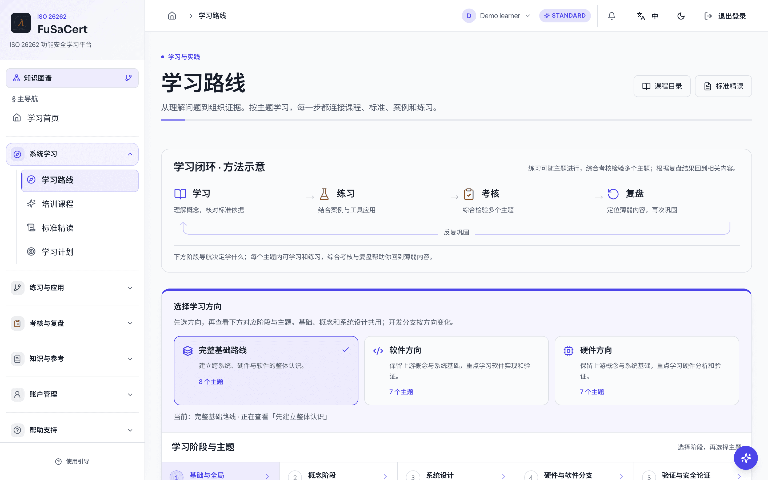The image size is (768, 480).
Task: Click the 学习 book icon in the loop
Action: point(180,194)
